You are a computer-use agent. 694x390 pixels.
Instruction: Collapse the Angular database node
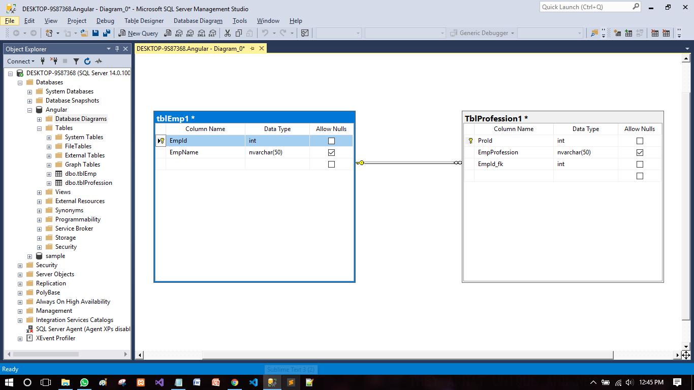29,110
